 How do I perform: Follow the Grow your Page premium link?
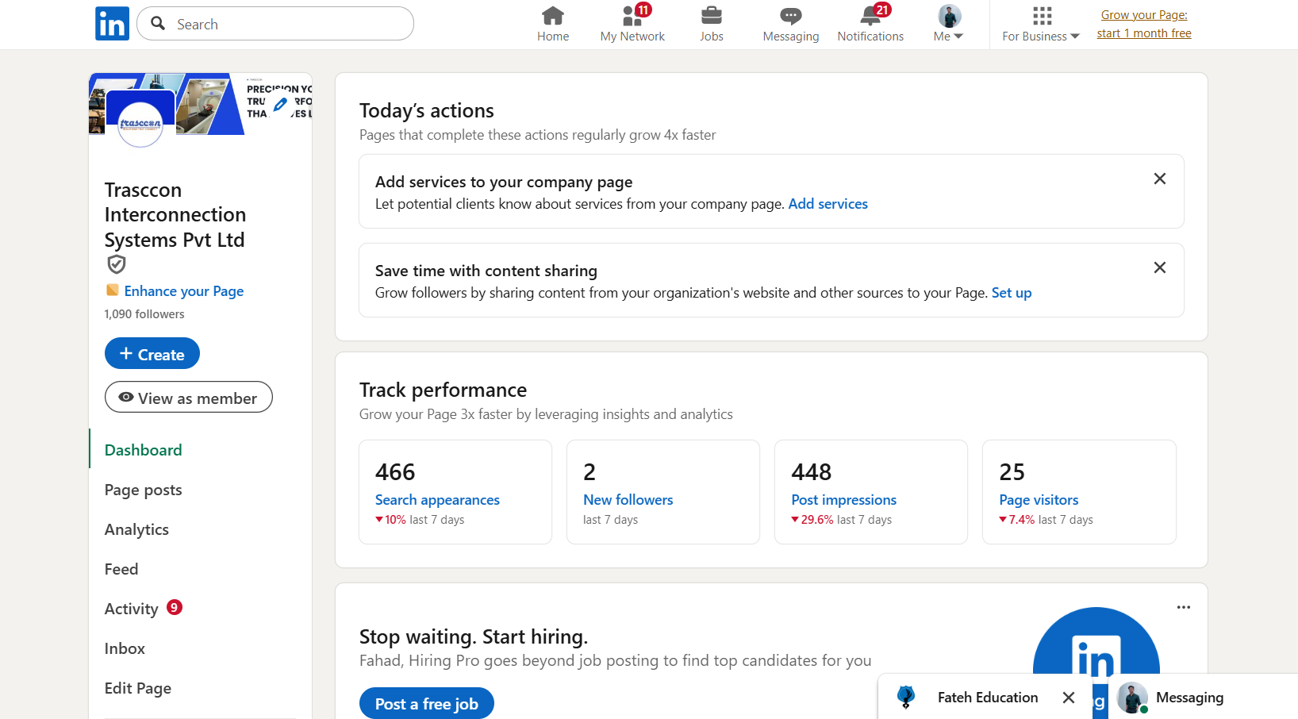[1144, 24]
